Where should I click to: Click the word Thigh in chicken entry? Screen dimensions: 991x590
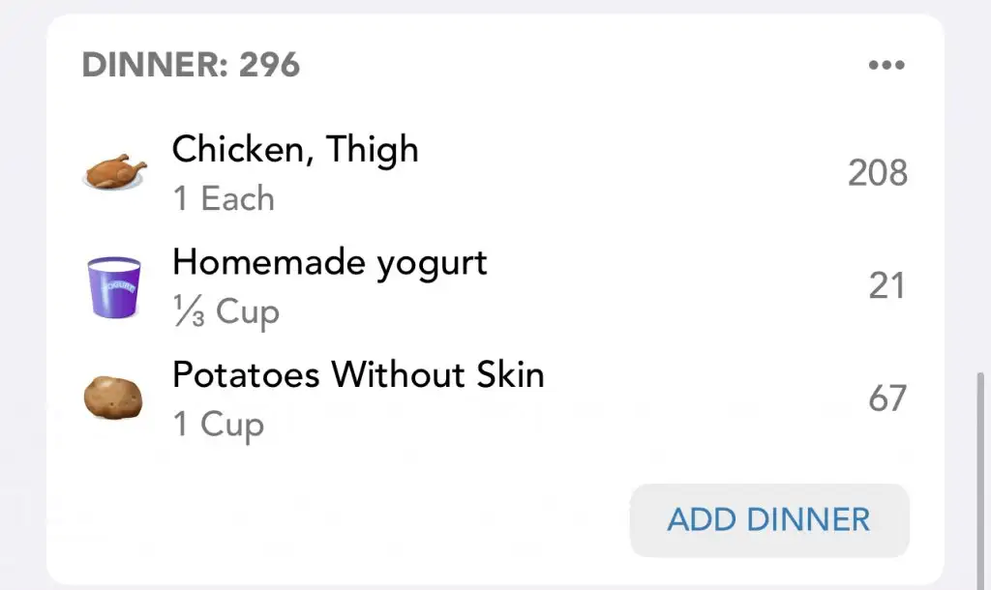(x=372, y=150)
